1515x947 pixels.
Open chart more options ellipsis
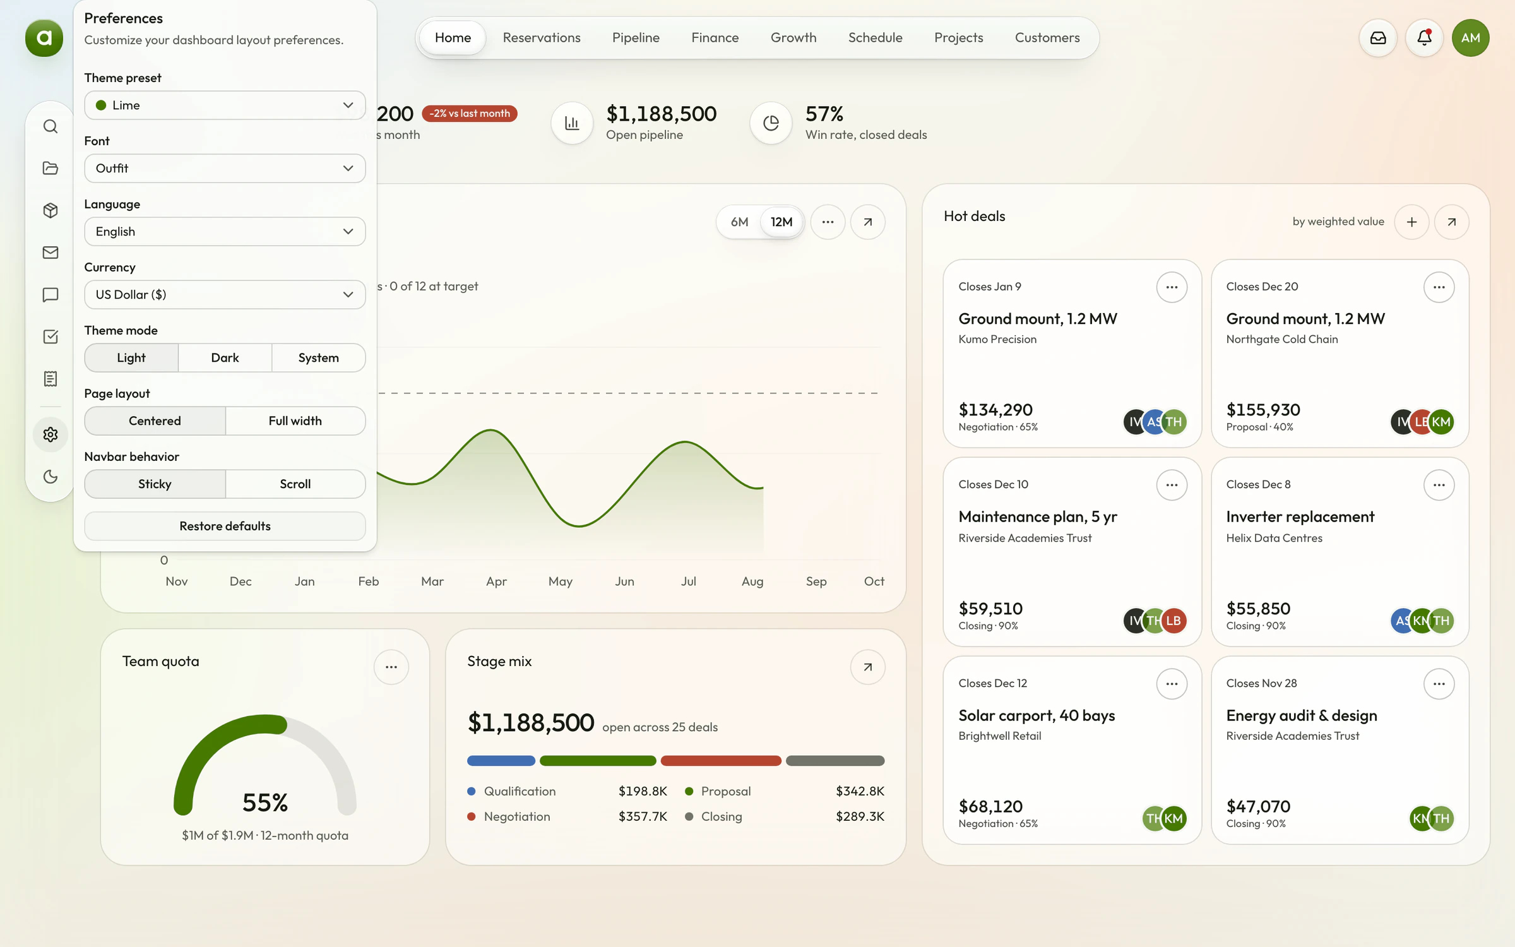tap(828, 222)
